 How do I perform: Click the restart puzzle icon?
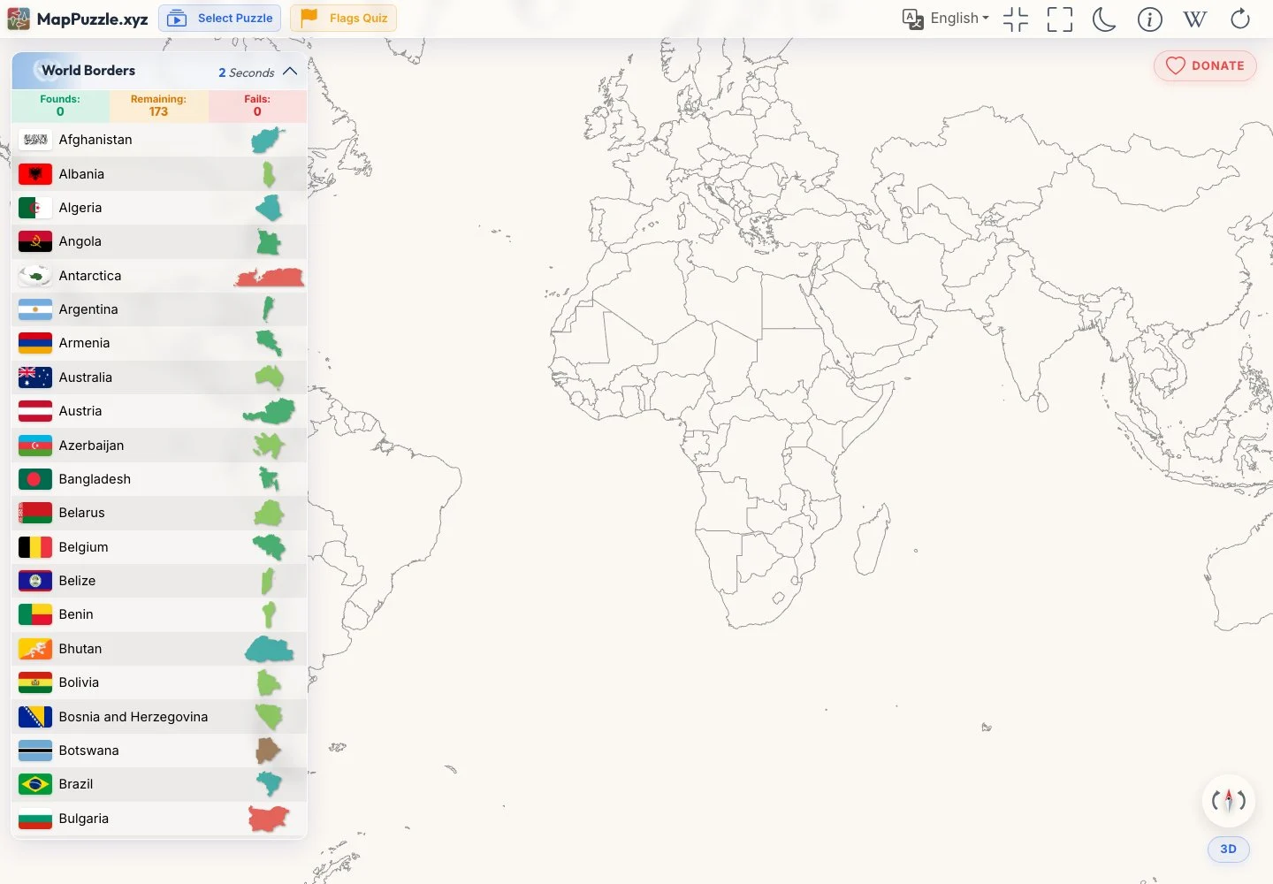pyautogui.click(x=1240, y=19)
